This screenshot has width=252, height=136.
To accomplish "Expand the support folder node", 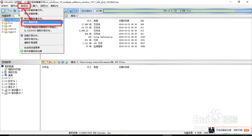I will pos(3,32).
